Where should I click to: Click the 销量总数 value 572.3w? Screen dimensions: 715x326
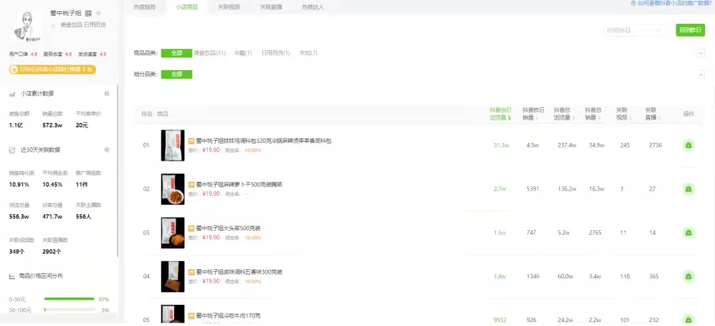[52, 125]
